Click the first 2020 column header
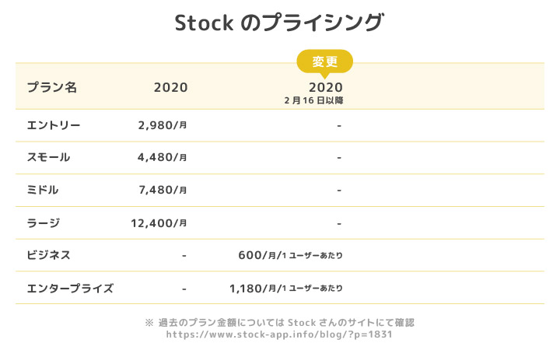The width and height of the screenshot is (560, 350). [170, 87]
